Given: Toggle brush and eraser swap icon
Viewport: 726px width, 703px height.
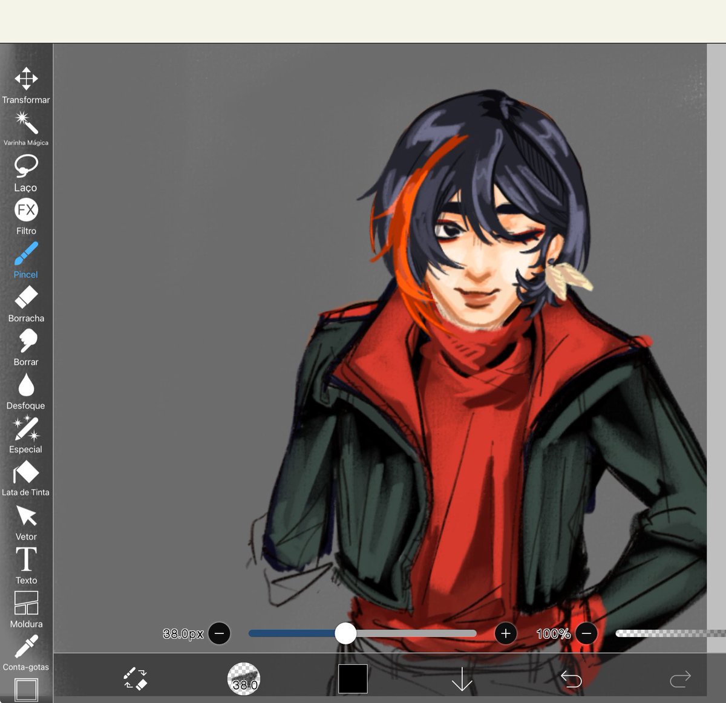Looking at the screenshot, I should (x=136, y=678).
